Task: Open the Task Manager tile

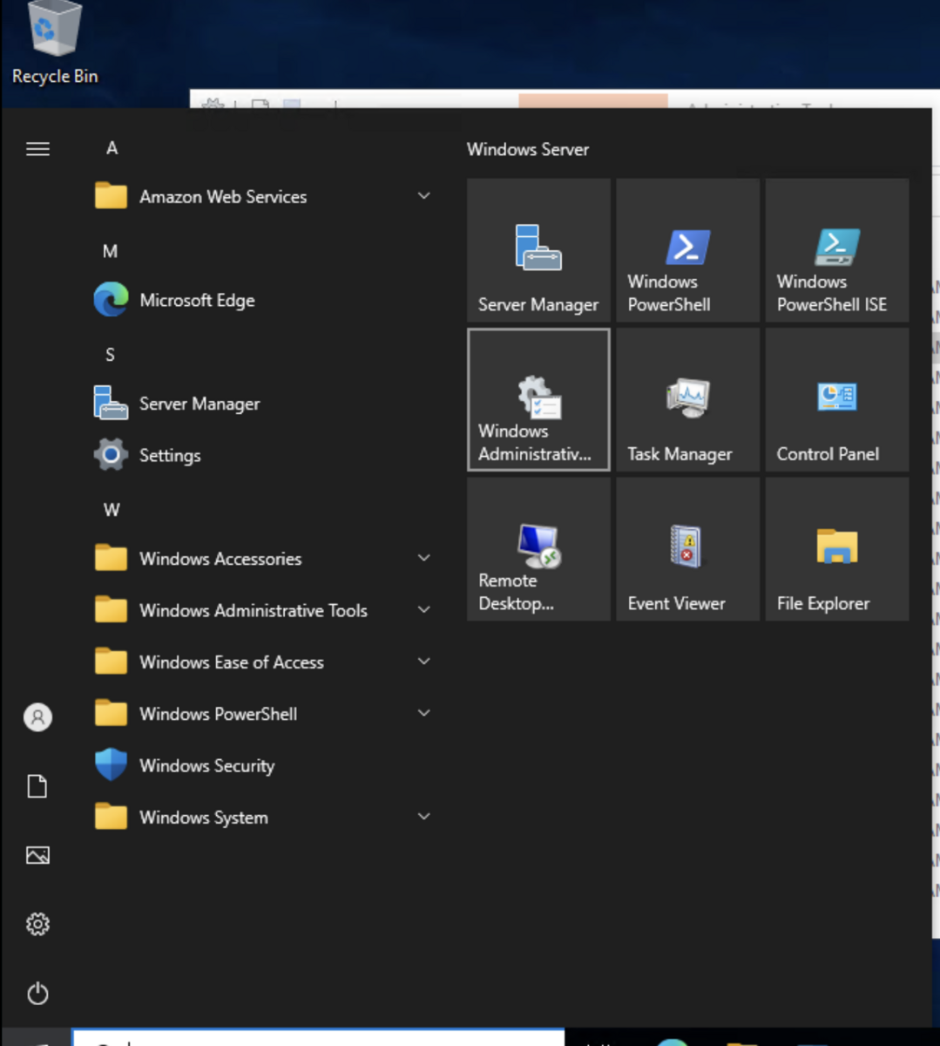Action: click(x=687, y=400)
